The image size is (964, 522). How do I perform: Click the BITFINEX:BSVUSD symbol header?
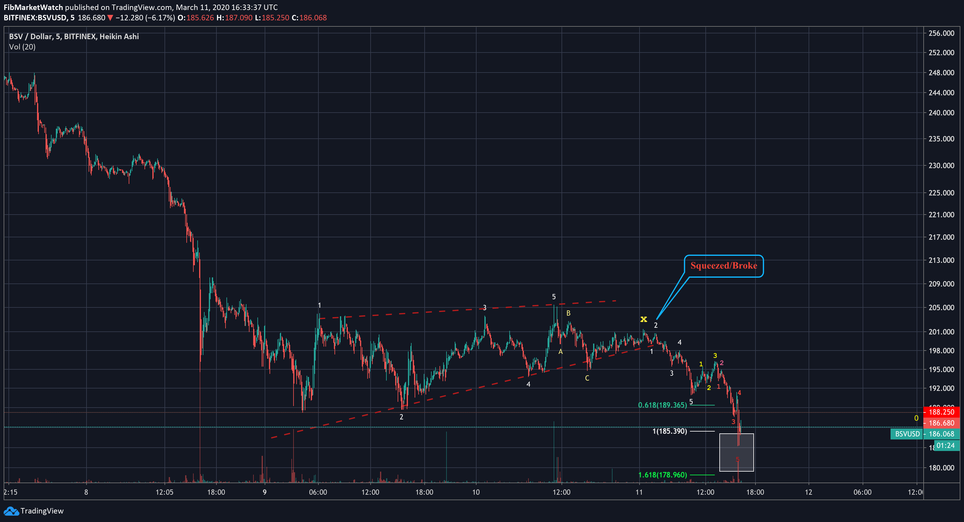pyautogui.click(x=39, y=18)
